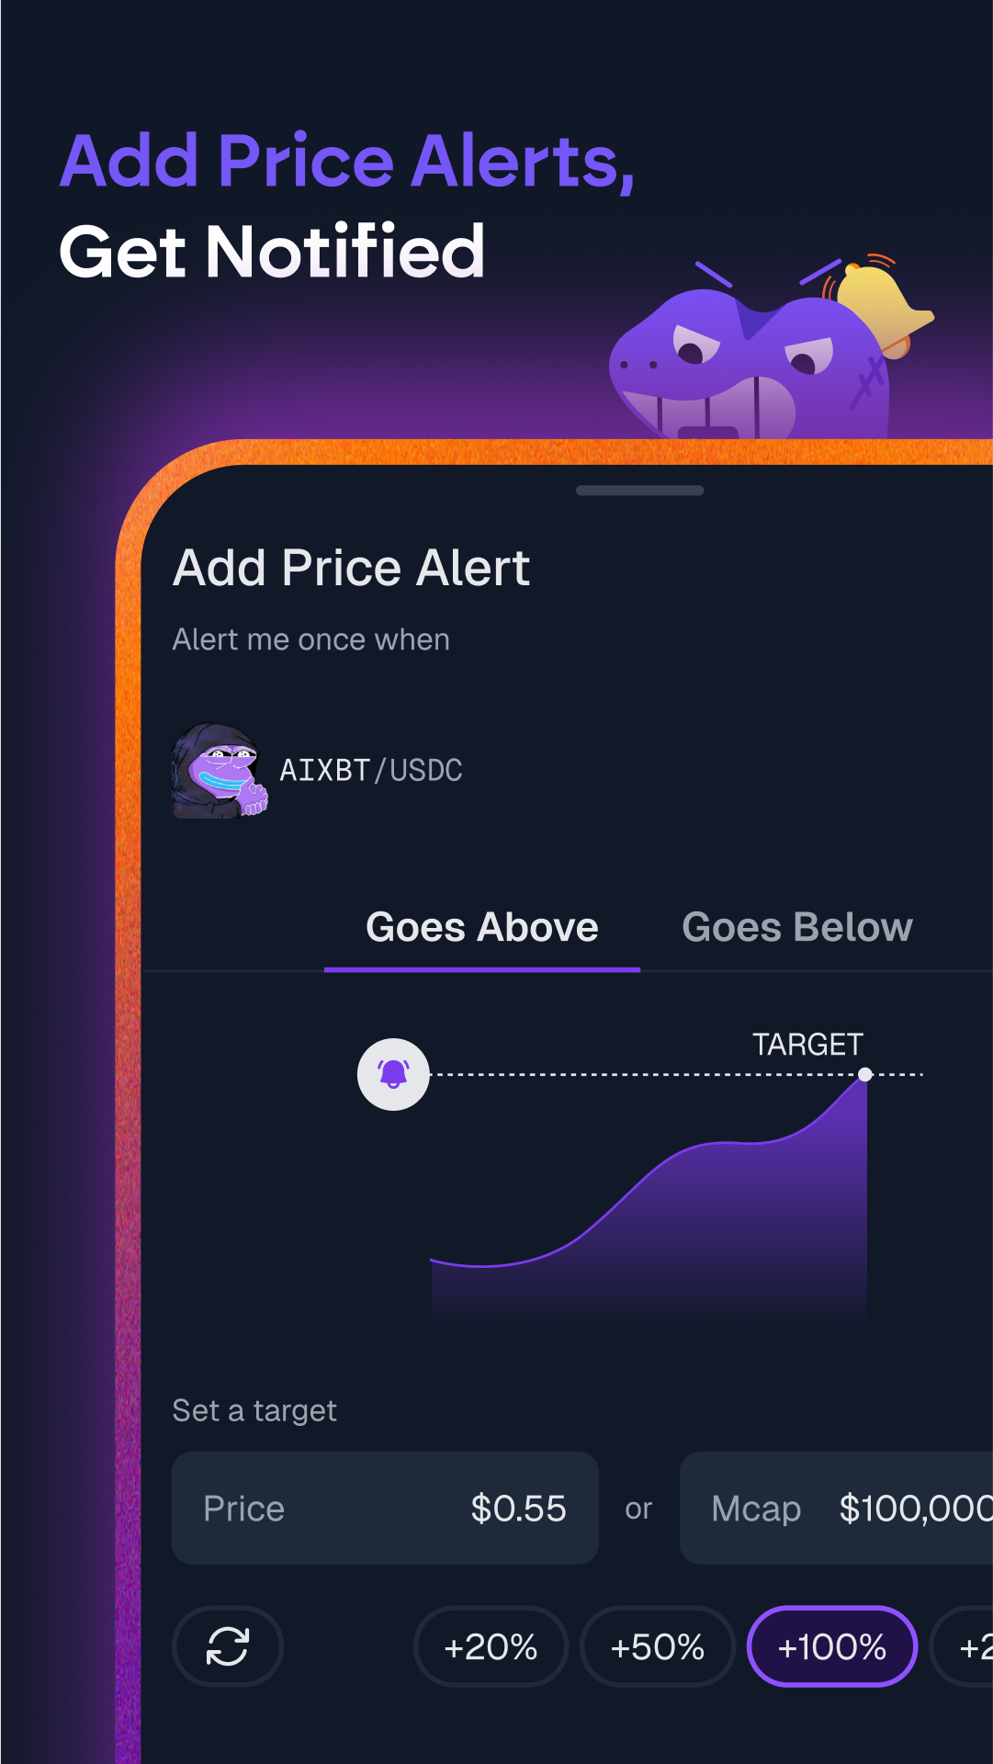993x1764 pixels.
Task: Click the "Set a target" label
Action: pyautogui.click(x=254, y=1410)
